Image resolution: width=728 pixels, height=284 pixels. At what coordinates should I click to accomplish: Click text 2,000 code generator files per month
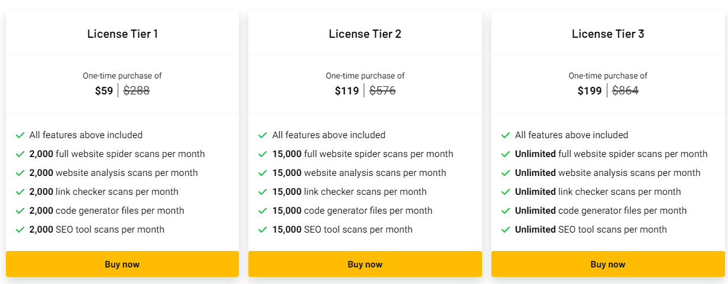(107, 211)
